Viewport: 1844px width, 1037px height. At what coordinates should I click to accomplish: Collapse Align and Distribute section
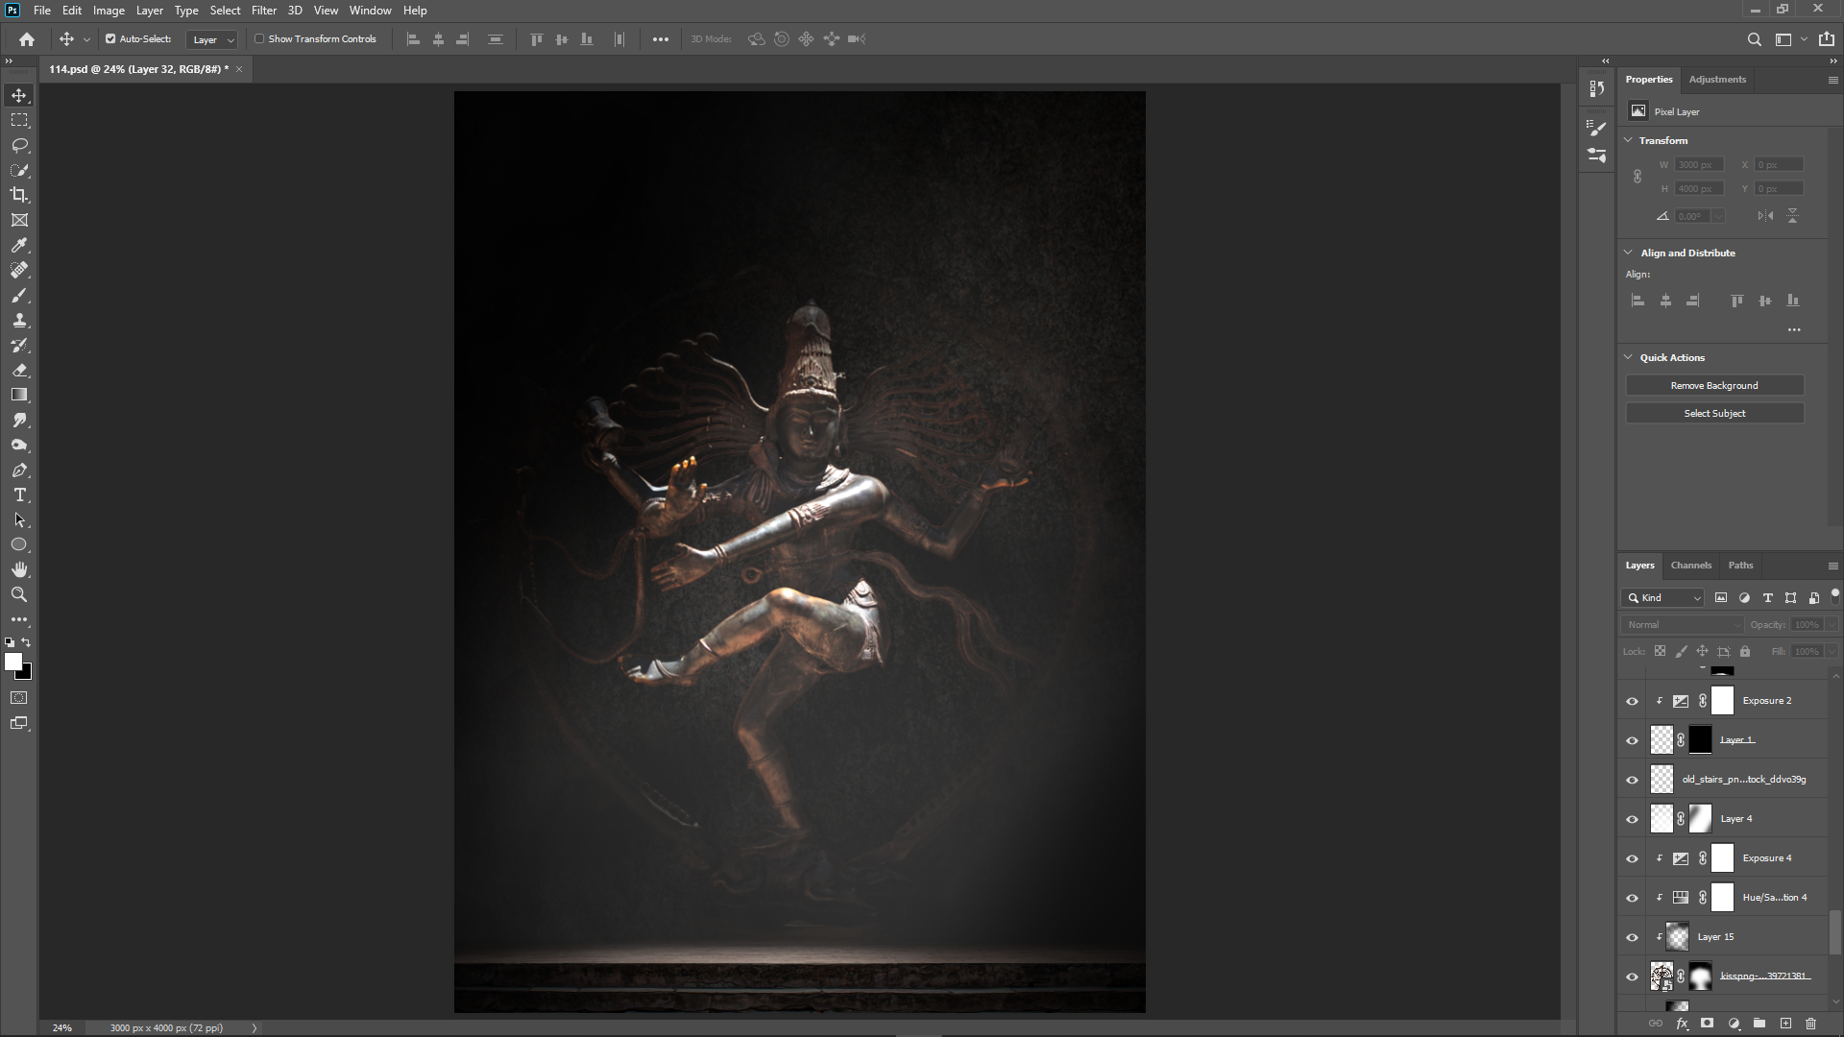coord(1628,253)
